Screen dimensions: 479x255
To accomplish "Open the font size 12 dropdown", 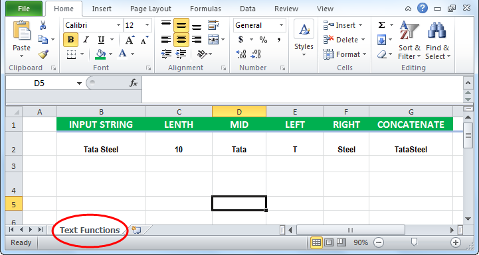I will click(147, 25).
